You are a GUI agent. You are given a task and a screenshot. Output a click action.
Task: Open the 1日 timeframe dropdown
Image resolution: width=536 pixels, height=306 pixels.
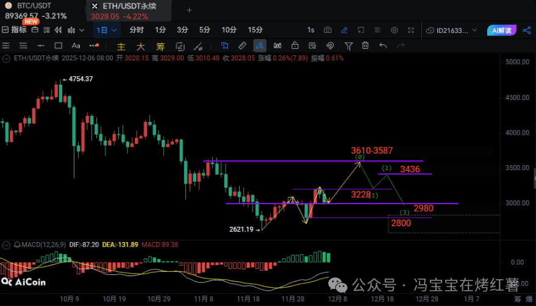pyautogui.click(x=106, y=30)
